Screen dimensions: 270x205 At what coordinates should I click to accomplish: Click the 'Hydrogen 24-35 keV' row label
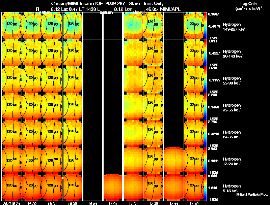pyautogui.click(x=232, y=135)
